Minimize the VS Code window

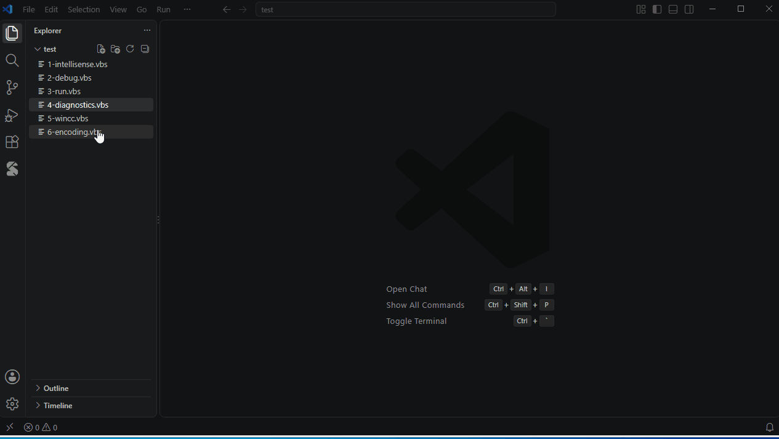click(712, 9)
